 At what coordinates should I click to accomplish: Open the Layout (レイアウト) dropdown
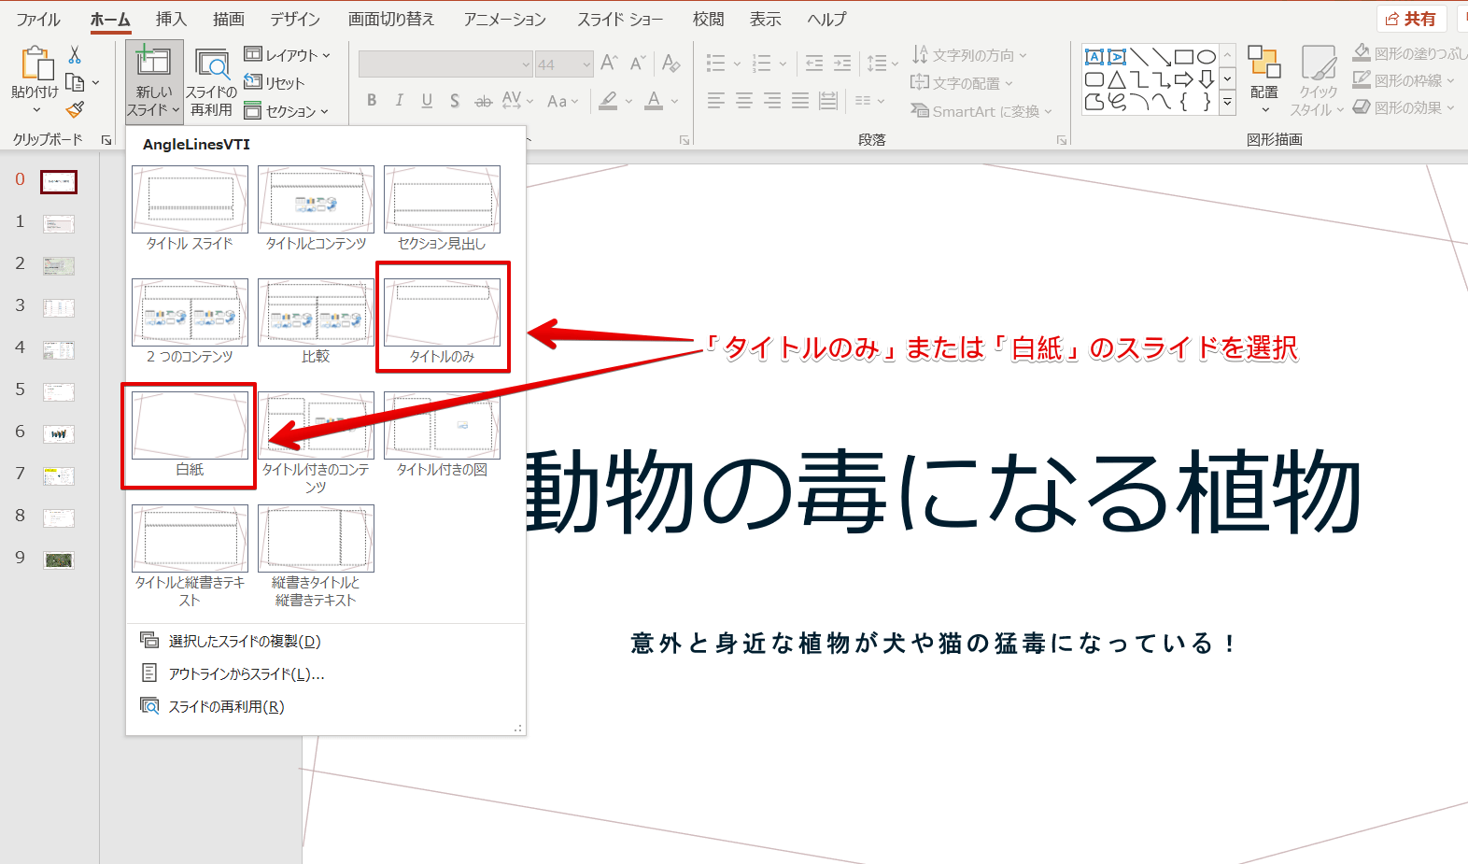coord(288,55)
